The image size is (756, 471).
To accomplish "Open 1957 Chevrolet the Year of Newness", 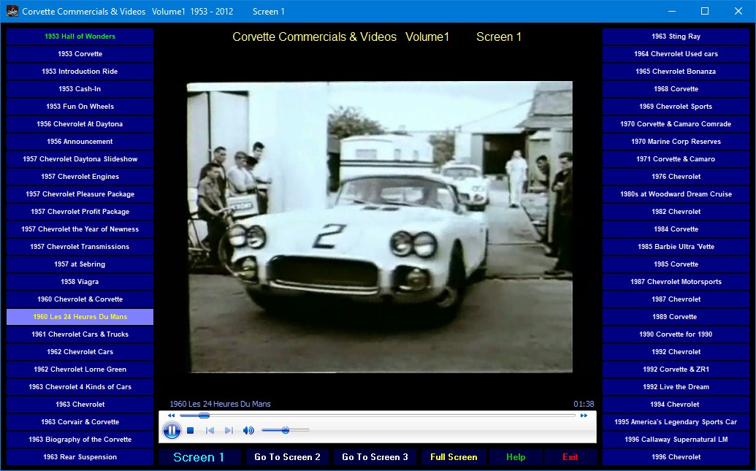I will point(80,229).
